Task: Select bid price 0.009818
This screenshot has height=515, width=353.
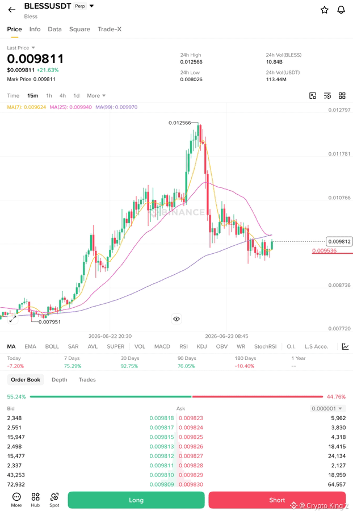Action: pyautogui.click(x=162, y=418)
